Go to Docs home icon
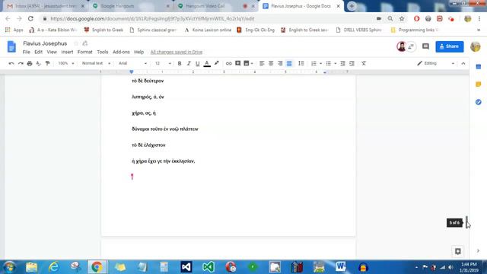The image size is (487, 274). coord(11,46)
